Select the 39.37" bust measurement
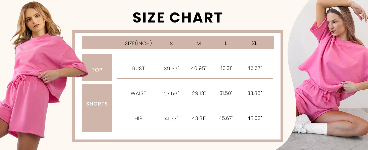 click(171, 68)
